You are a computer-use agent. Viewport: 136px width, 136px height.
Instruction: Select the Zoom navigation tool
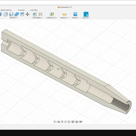tap(65, 122)
